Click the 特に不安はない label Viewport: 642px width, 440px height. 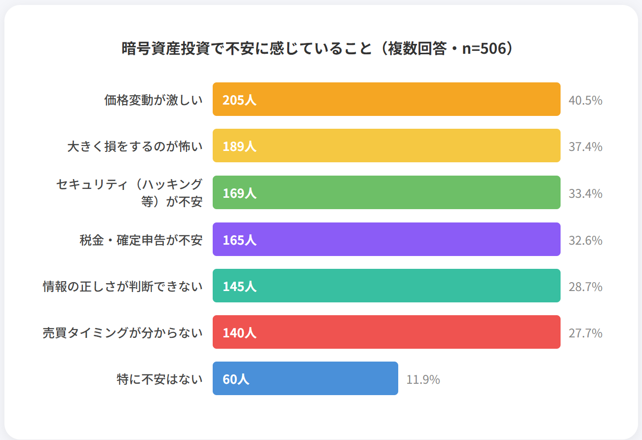(x=160, y=379)
